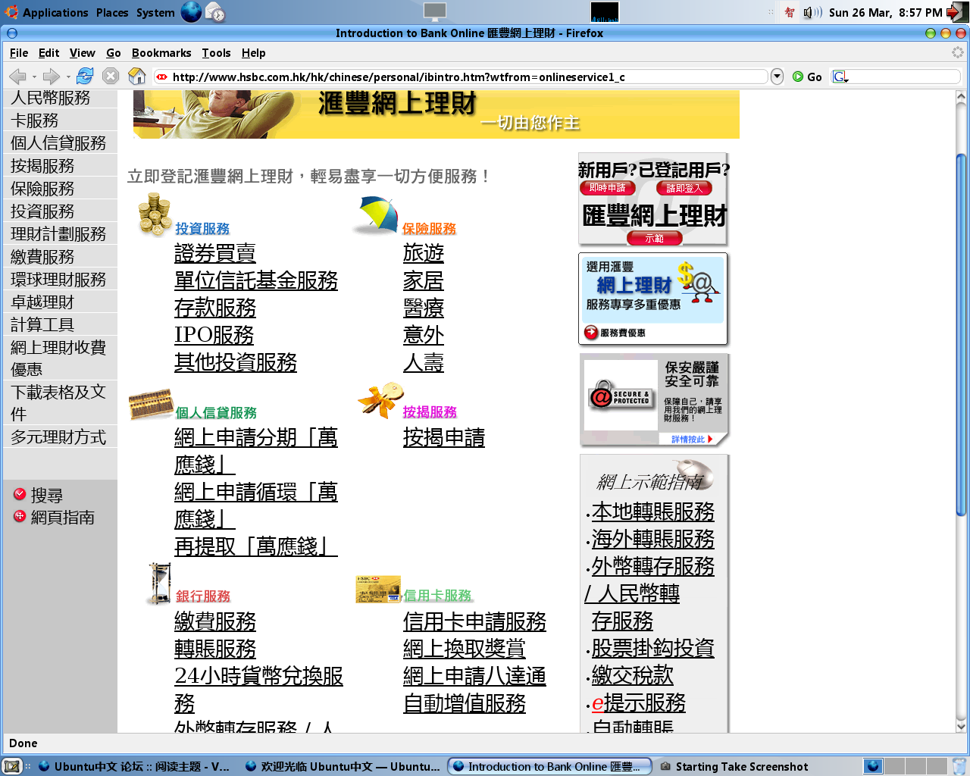Screen dimensions: 970x776
Task: Open the Bookmarks menu
Action: pyautogui.click(x=161, y=53)
